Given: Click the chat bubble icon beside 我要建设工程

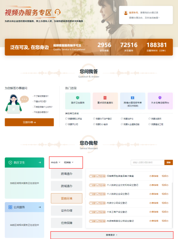Looking at the screenshot, I should pos(150,124).
